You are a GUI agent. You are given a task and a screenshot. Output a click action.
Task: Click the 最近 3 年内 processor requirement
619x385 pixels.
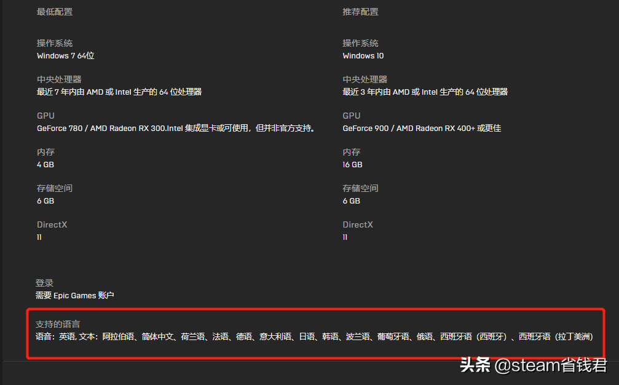coord(425,92)
